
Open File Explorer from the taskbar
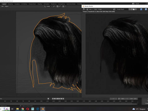(x=18, y=109)
